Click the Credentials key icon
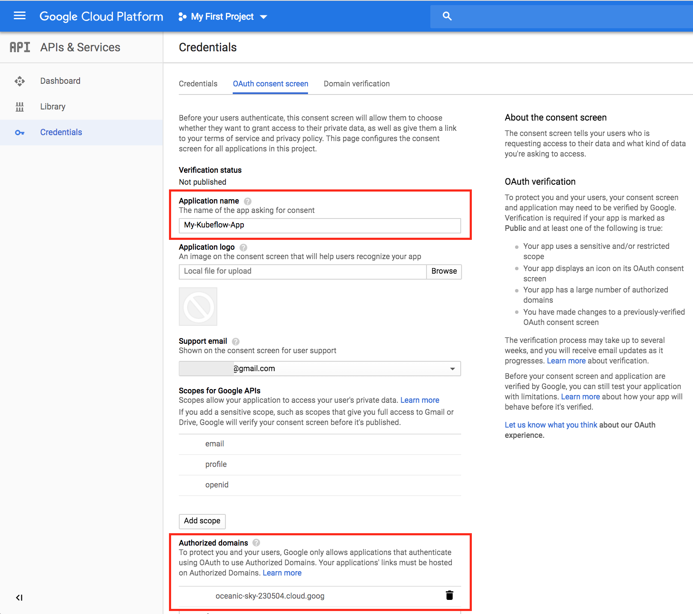This screenshot has height=614, width=693. [20, 133]
